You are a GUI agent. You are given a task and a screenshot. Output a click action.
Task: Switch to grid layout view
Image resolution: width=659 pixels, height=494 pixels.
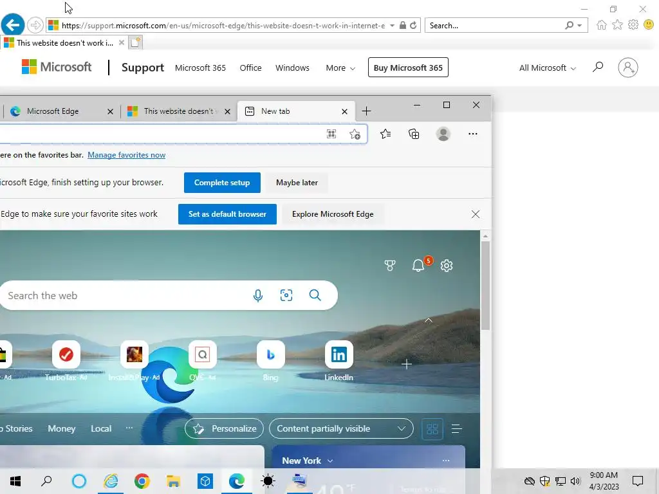click(x=432, y=429)
